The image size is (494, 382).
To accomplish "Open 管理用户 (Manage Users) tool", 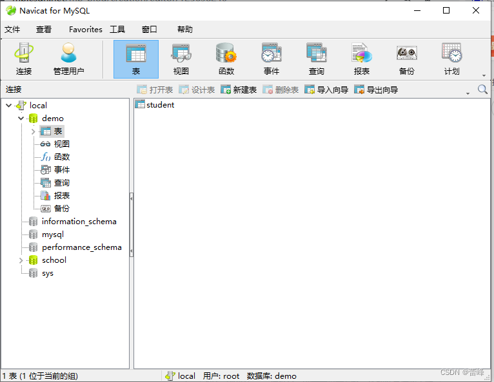I will click(x=68, y=59).
